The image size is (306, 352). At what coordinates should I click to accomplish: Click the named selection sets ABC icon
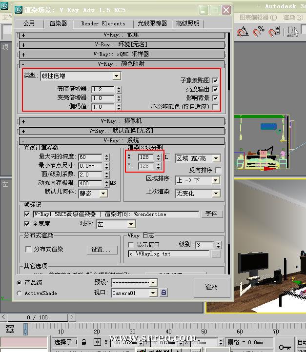(292, 31)
